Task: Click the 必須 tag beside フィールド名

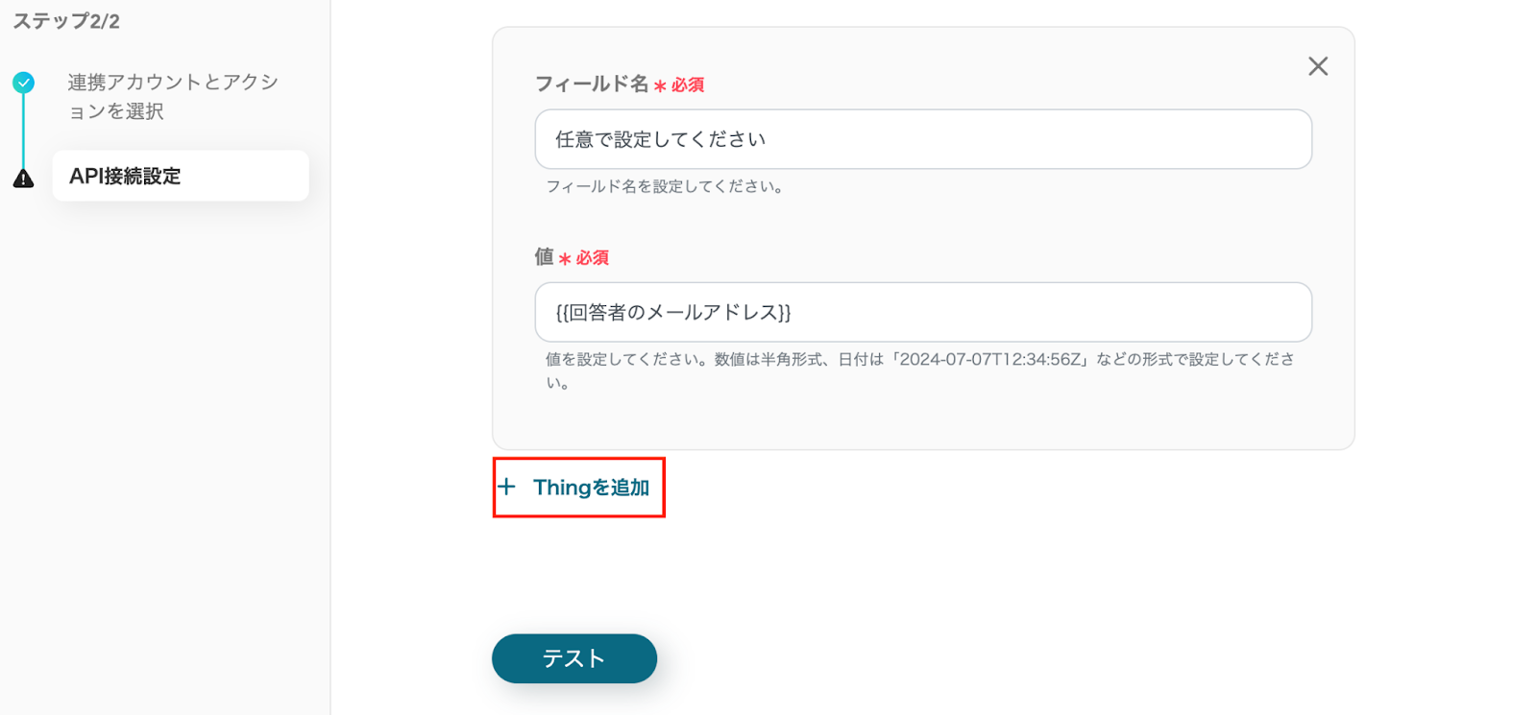Action: (x=688, y=85)
